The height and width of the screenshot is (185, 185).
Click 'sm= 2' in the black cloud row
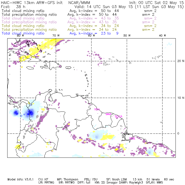[150, 11]
